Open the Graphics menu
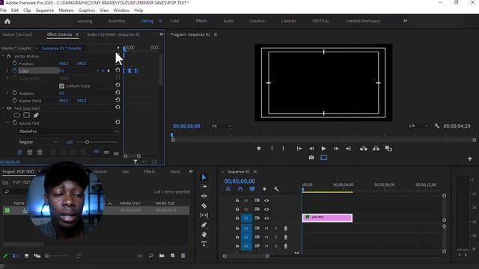 coord(87,10)
